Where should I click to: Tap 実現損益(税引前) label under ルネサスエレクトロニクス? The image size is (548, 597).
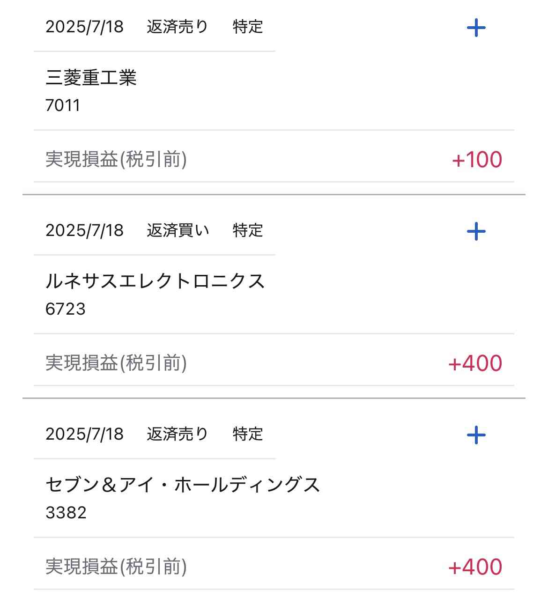[116, 363]
